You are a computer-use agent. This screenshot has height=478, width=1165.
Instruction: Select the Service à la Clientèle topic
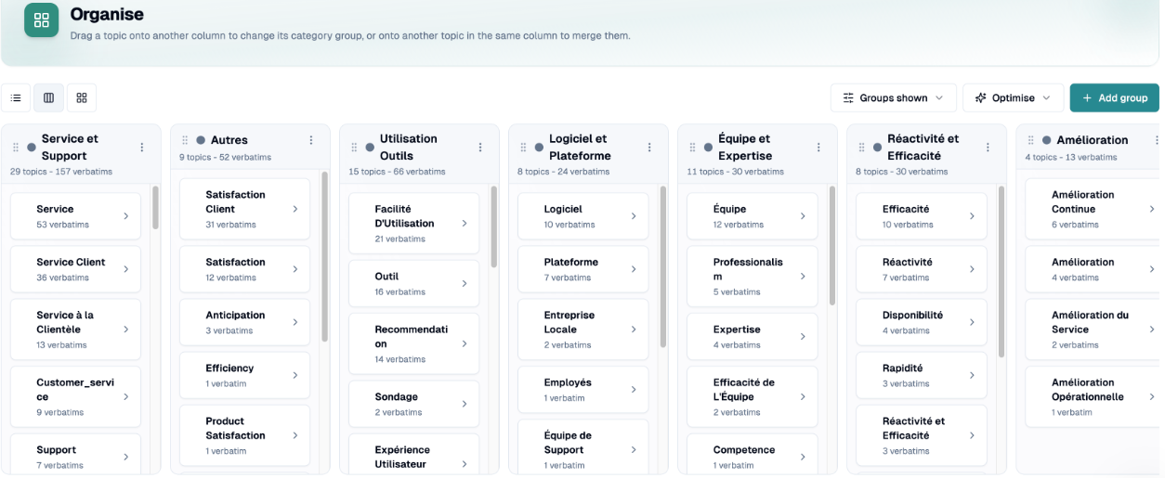pos(75,329)
